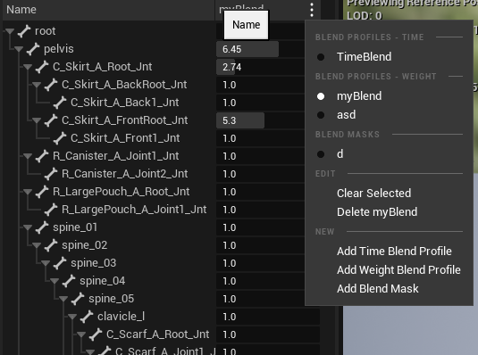Collapse the spine_01 tree node
Image resolution: width=478 pixels, height=355 pixels.
[28, 227]
